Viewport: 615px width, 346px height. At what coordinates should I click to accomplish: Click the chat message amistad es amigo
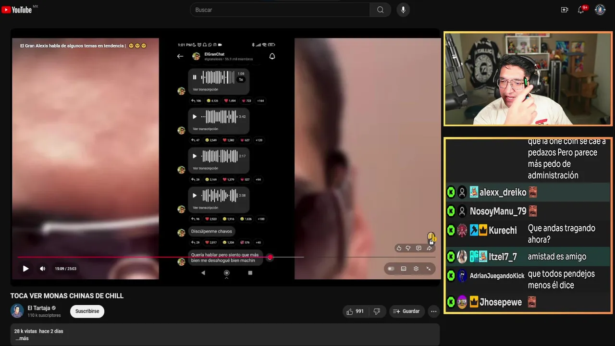[x=557, y=257]
